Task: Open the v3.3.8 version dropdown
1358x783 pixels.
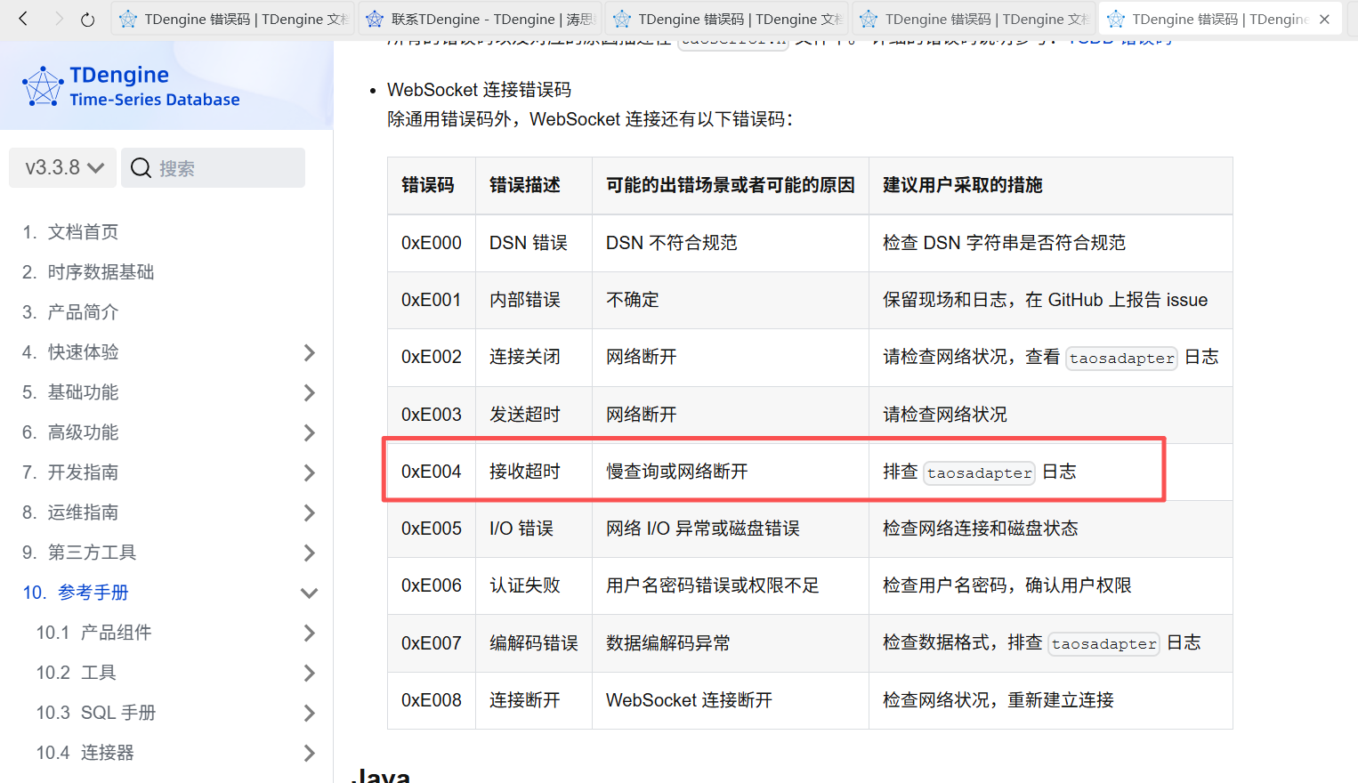Action: (63, 167)
